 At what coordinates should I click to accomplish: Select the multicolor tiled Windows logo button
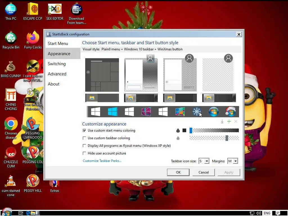click(180, 111)
